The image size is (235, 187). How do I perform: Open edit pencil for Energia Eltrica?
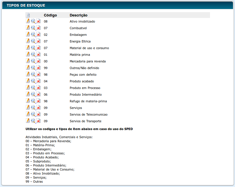coord(28,41)
